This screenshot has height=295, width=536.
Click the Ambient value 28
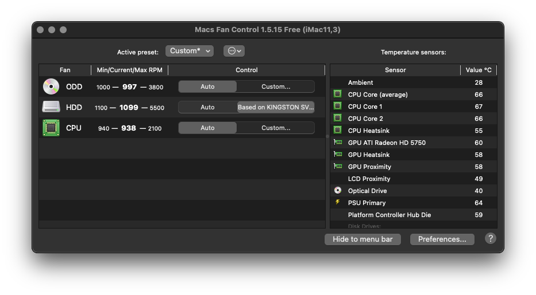[479, 82]
